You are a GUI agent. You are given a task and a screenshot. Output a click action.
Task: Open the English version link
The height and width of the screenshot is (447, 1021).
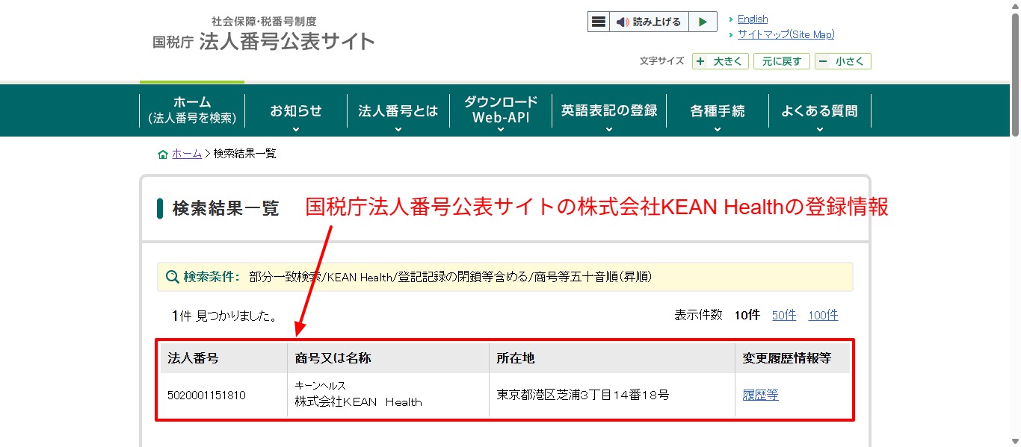click(753, 19)
